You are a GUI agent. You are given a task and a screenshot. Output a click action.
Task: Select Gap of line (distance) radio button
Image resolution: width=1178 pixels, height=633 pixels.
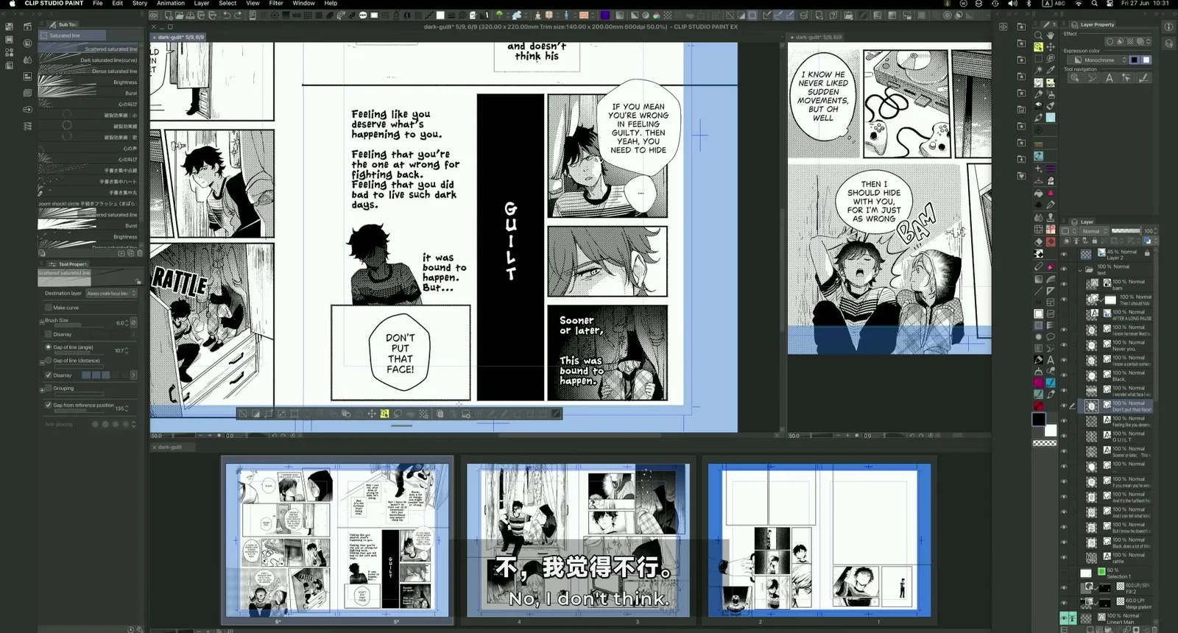point(49,361)
